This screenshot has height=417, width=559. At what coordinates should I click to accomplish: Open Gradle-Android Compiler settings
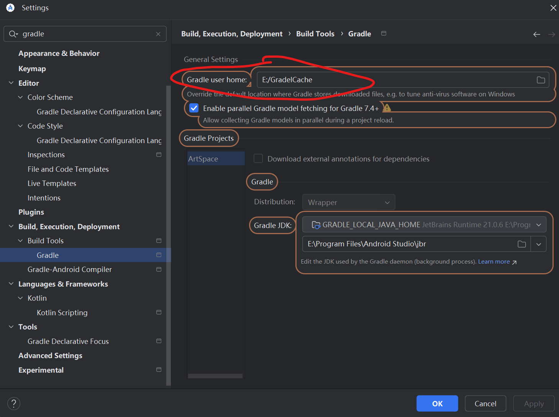[x=70, y=270]
